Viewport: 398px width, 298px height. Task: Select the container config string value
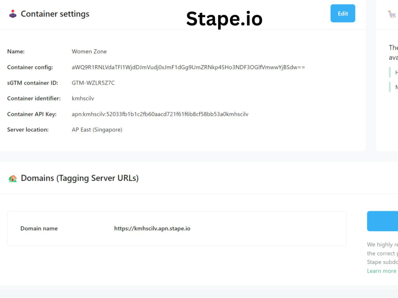[x=188, y=67]
